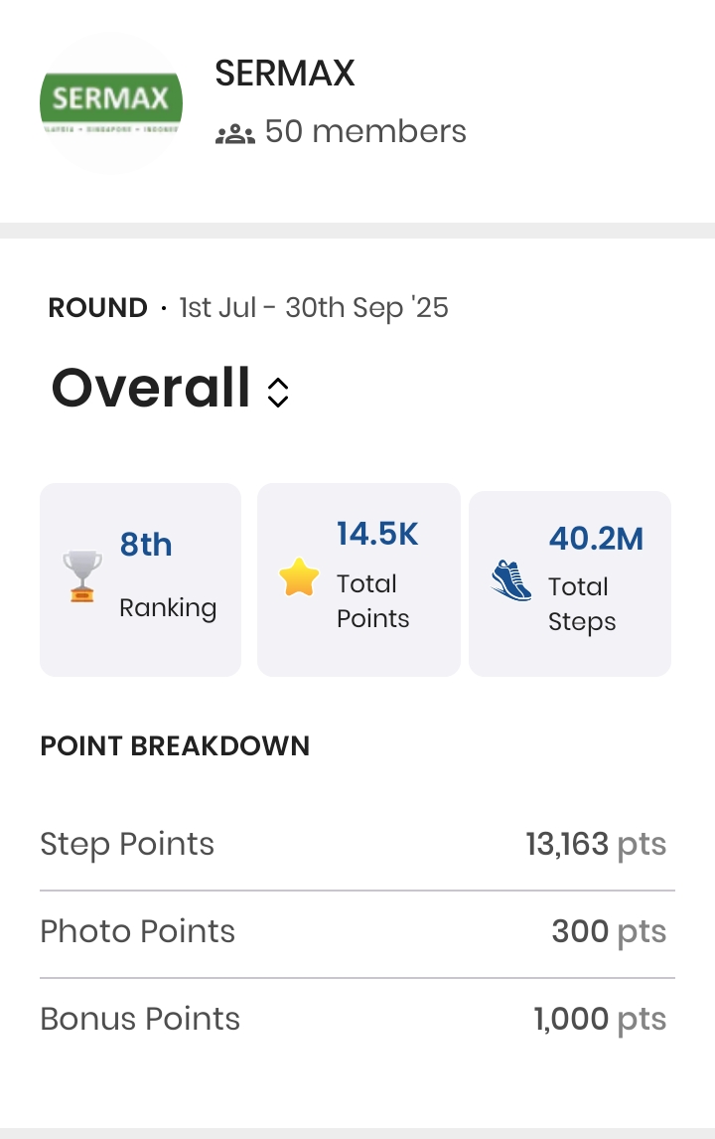The height and width of the screenshot is (1139, 715).
Task: Click the 1,000 pts bonus value
Action: pos(600,1020)
